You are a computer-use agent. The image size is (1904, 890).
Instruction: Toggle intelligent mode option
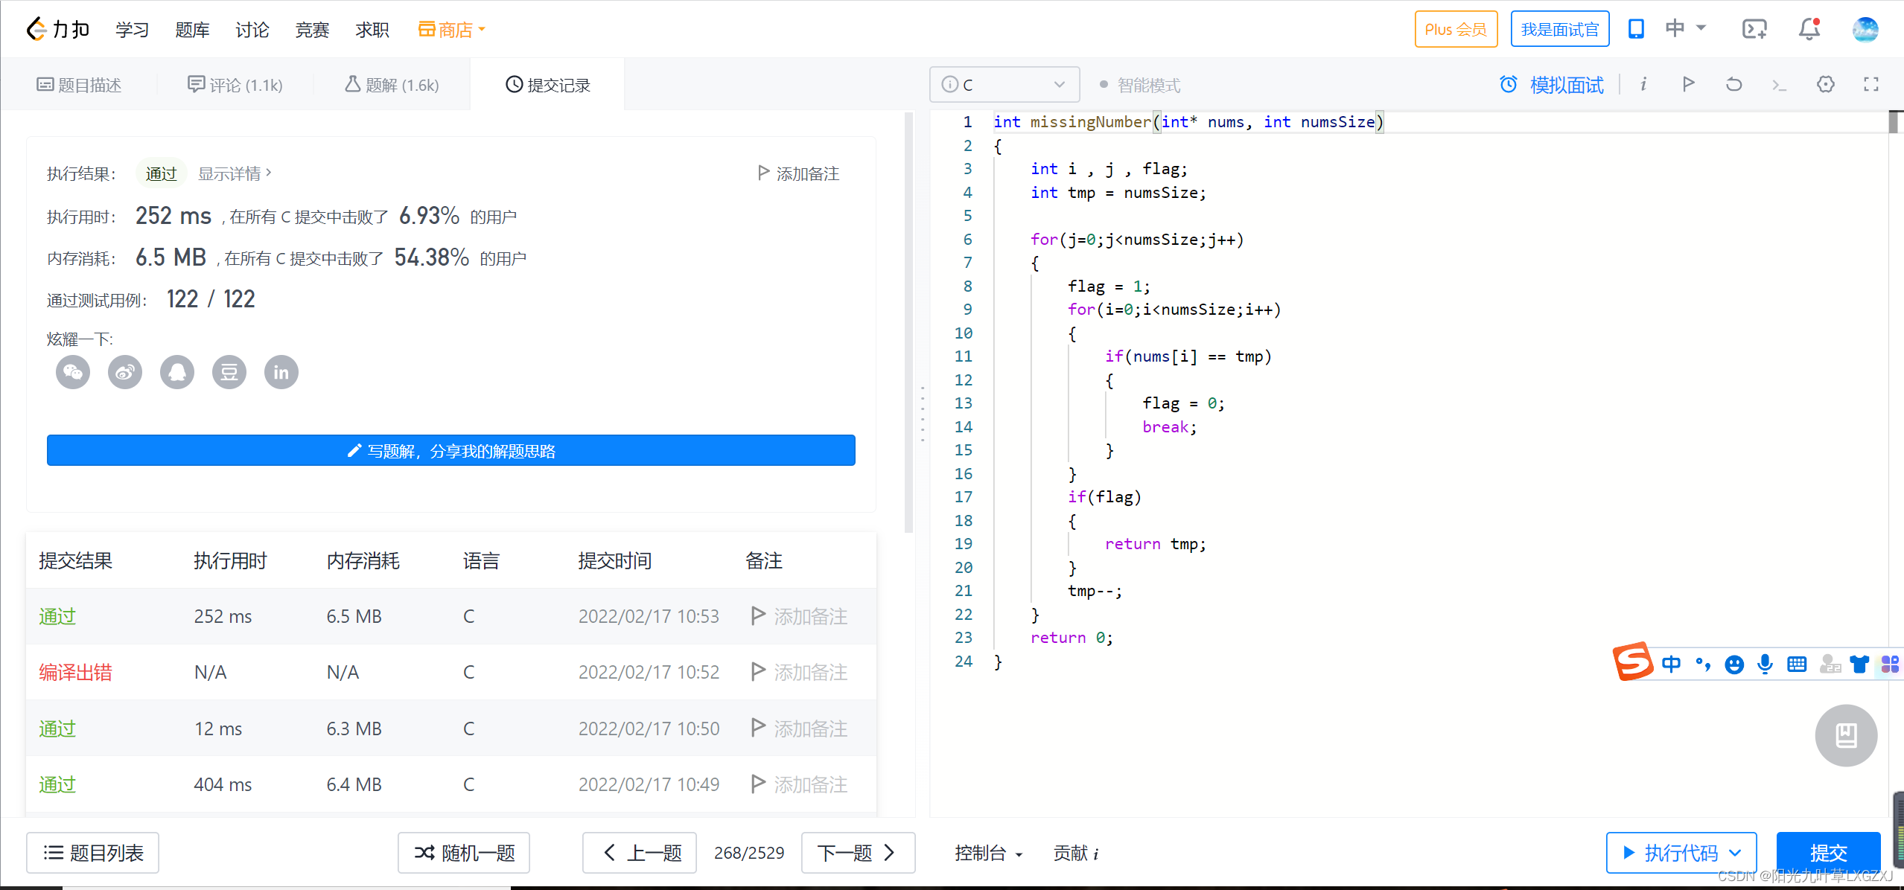pos(1100,84)
